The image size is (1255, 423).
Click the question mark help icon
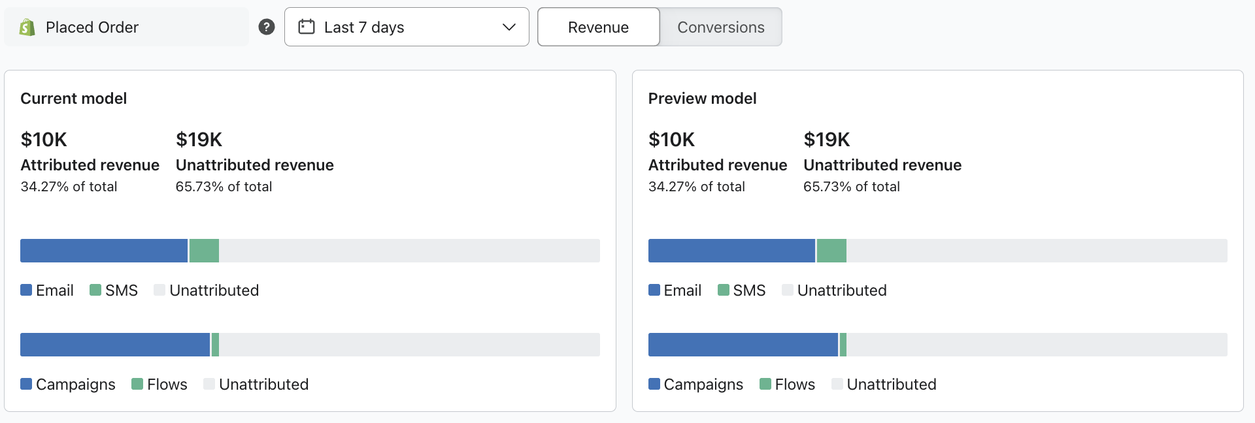(x=267, y=27)
